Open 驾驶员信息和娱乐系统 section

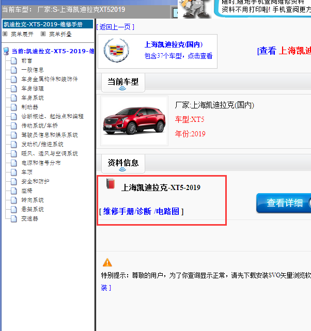(x=50, y=135)
